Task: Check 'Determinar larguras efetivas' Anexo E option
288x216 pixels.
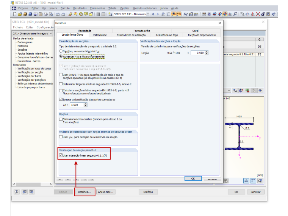Action: pyautogui.click(x=61, y=84)
